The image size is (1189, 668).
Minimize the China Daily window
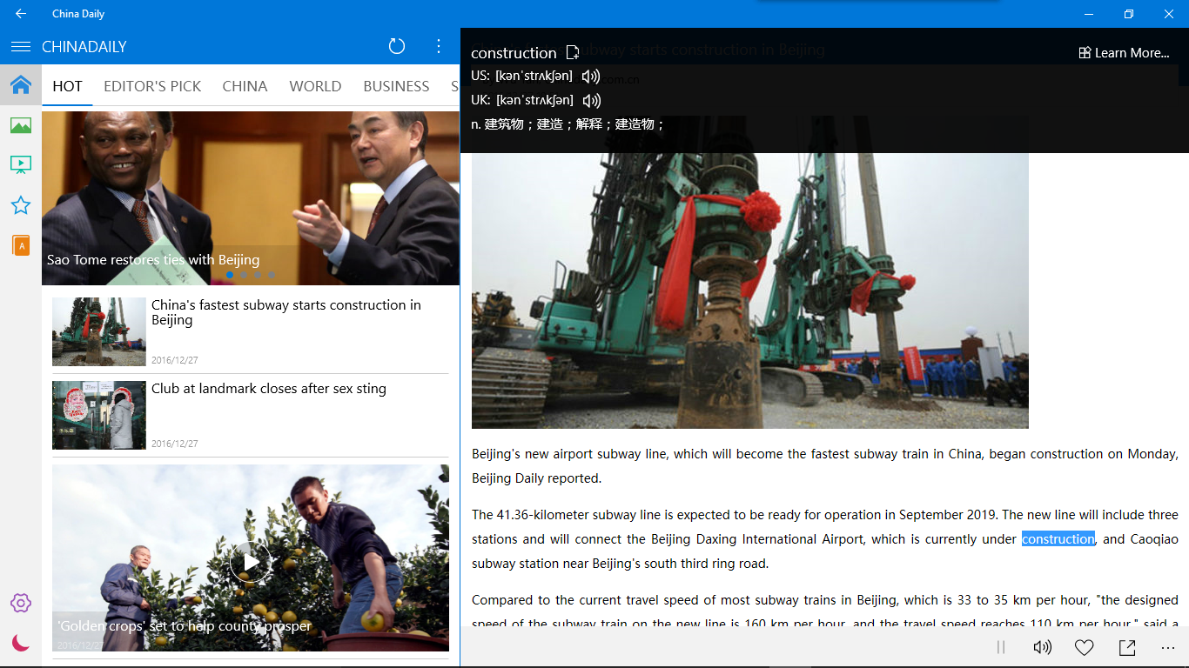1089,14
